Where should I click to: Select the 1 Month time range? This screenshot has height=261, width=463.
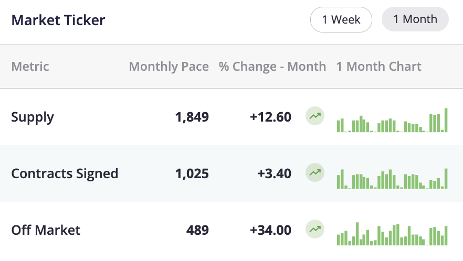415,19
